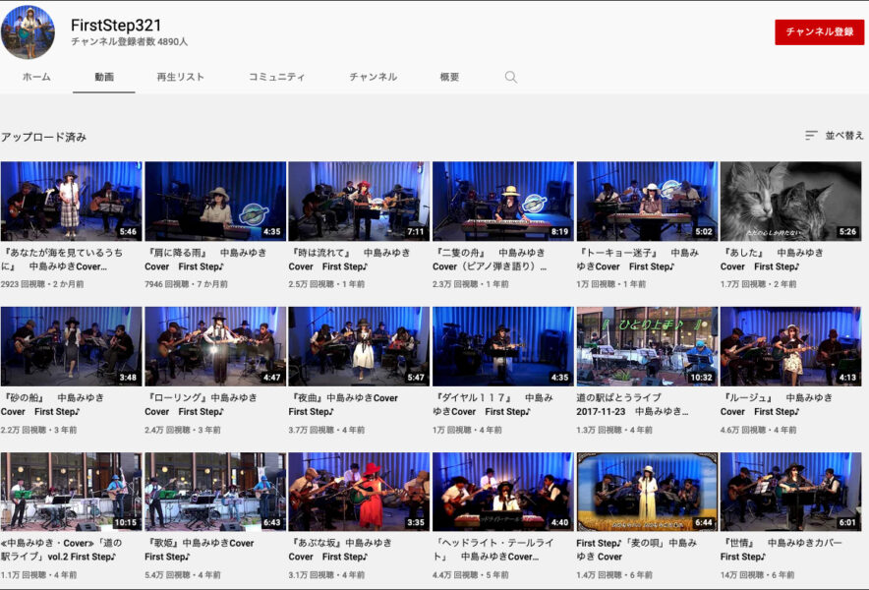Click the FirstStep321 channel avatar
Image resolution: width=869 pixels, height=590 pixels.
pyautogui.click(x=28, y=32)
